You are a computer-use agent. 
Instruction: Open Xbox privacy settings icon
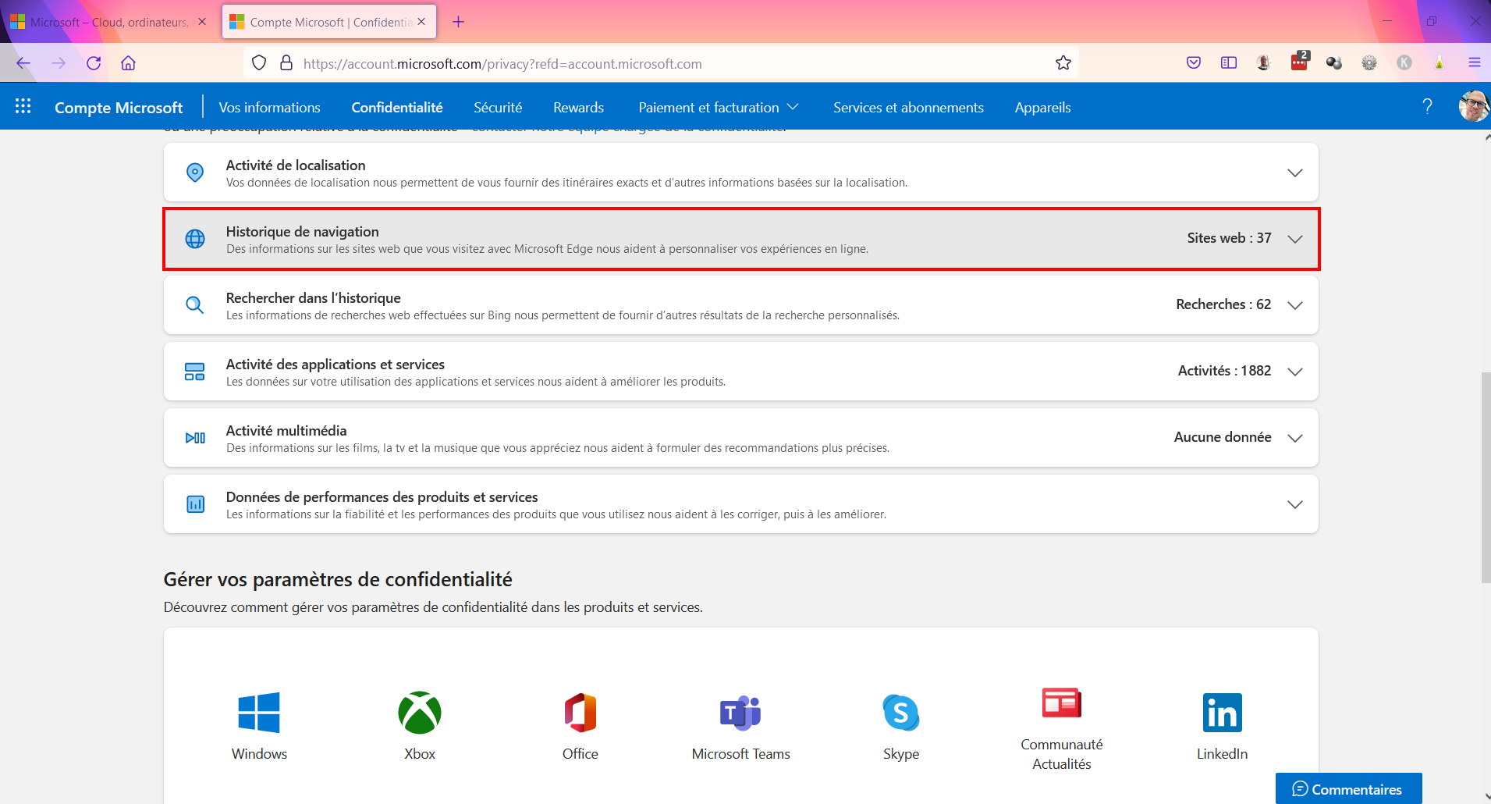pyautogui.click(x=420, y=713)
